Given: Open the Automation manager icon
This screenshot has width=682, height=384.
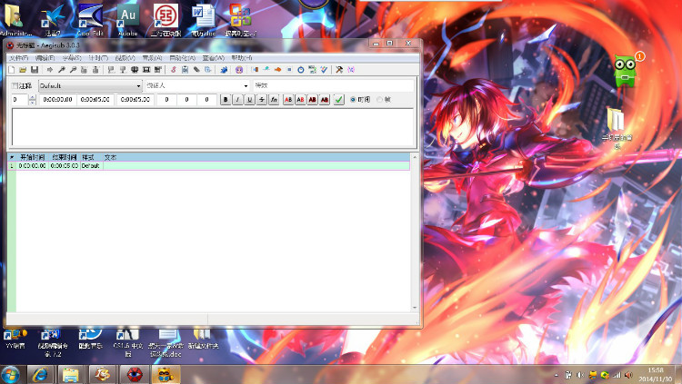Looking at the screenshot, I should pyautogui.click(x=224, y=70).
